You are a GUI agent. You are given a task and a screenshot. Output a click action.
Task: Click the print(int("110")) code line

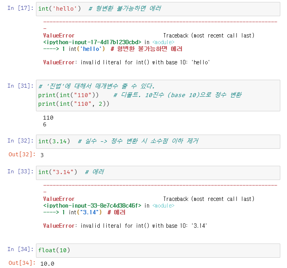pyautogui.click(x=68, y=95)
